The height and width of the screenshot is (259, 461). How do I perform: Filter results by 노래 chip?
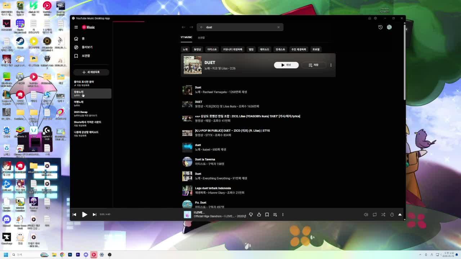pos(185,49)
